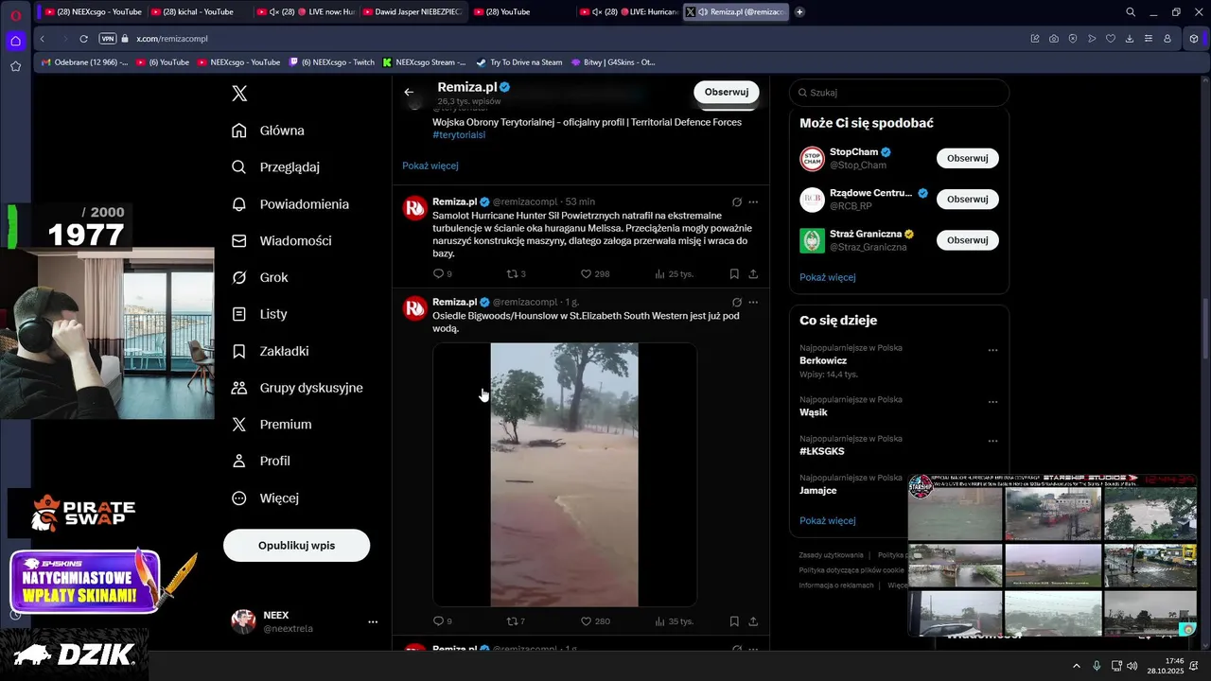Toggle the VPN badge in address bar
The height and width of the screenshot is (681, 1211).
click(108, 39)
